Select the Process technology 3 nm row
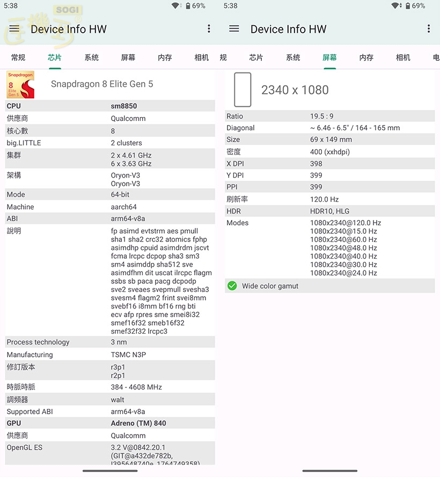The width and height of the screenshot is (440, 477). (x=110, y=342)
